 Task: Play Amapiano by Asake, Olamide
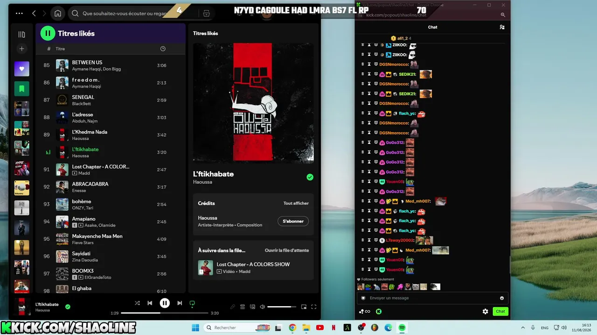[x=111, y=222]
